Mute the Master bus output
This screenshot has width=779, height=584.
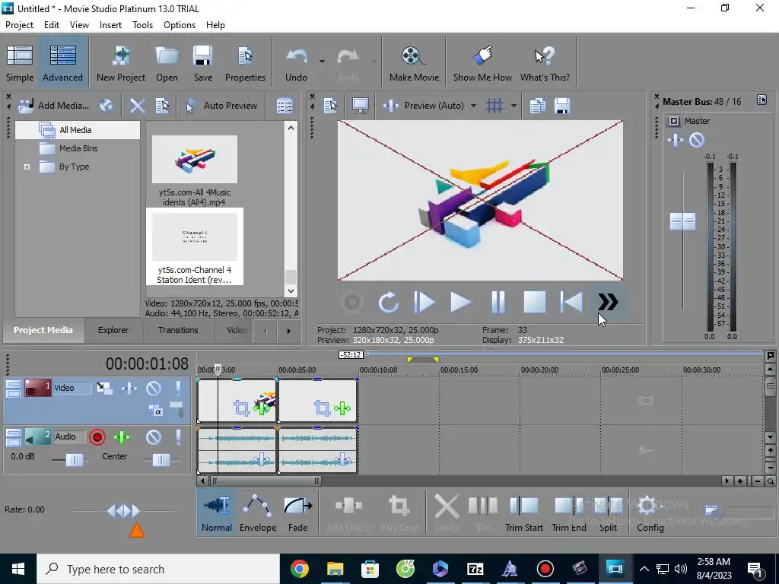pyautogui.click(x=697, y=140)
